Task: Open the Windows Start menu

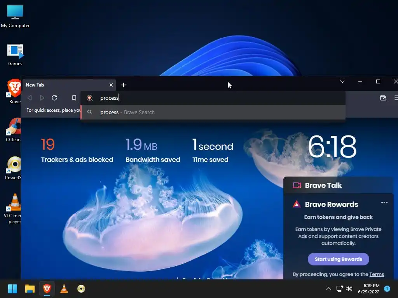Action: coord(12,289)
